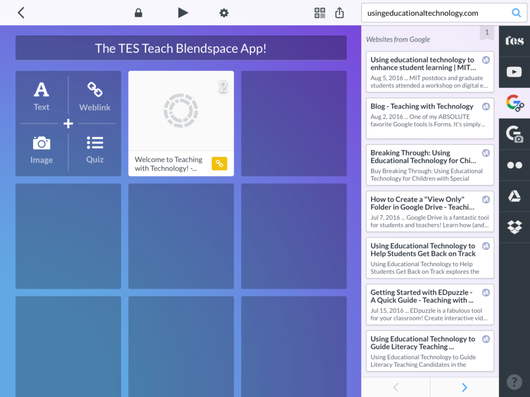Preview globe icon on the MIT result
This screenshot has width=530, height=397.
485,60
